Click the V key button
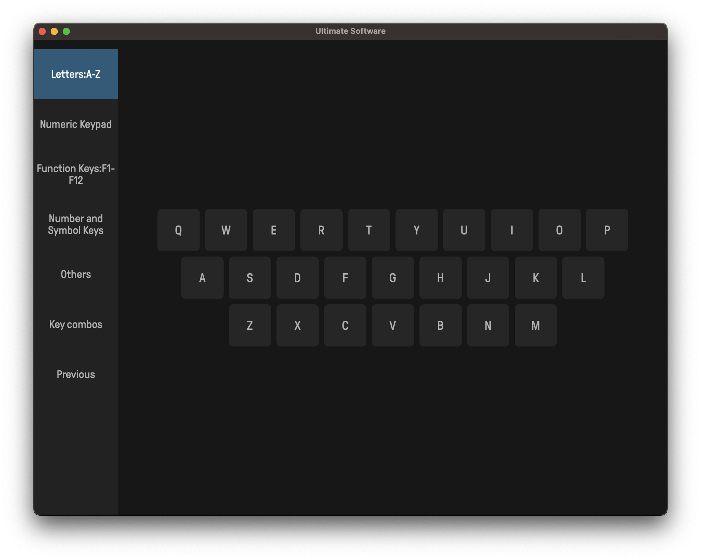 [x=392, y=325]
